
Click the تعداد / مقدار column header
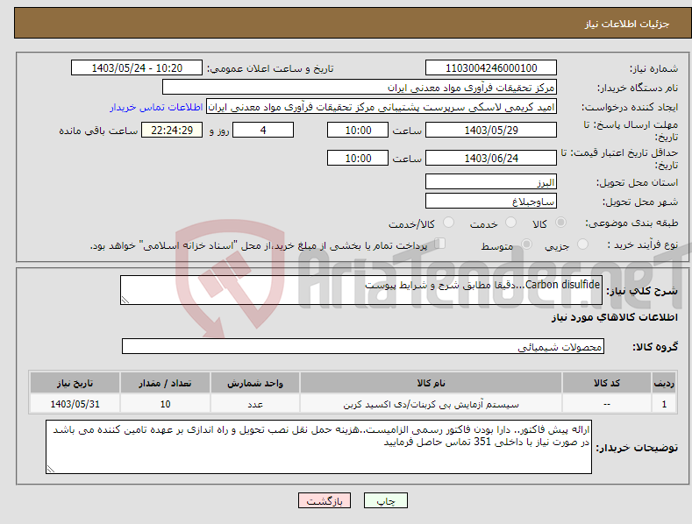[165, 383]
